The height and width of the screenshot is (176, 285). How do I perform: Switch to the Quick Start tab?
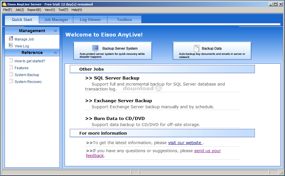click(22, 20)
